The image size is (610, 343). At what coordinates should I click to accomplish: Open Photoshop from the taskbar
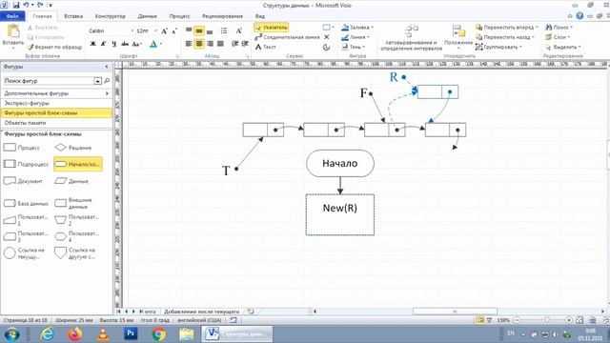click(131, 333)
